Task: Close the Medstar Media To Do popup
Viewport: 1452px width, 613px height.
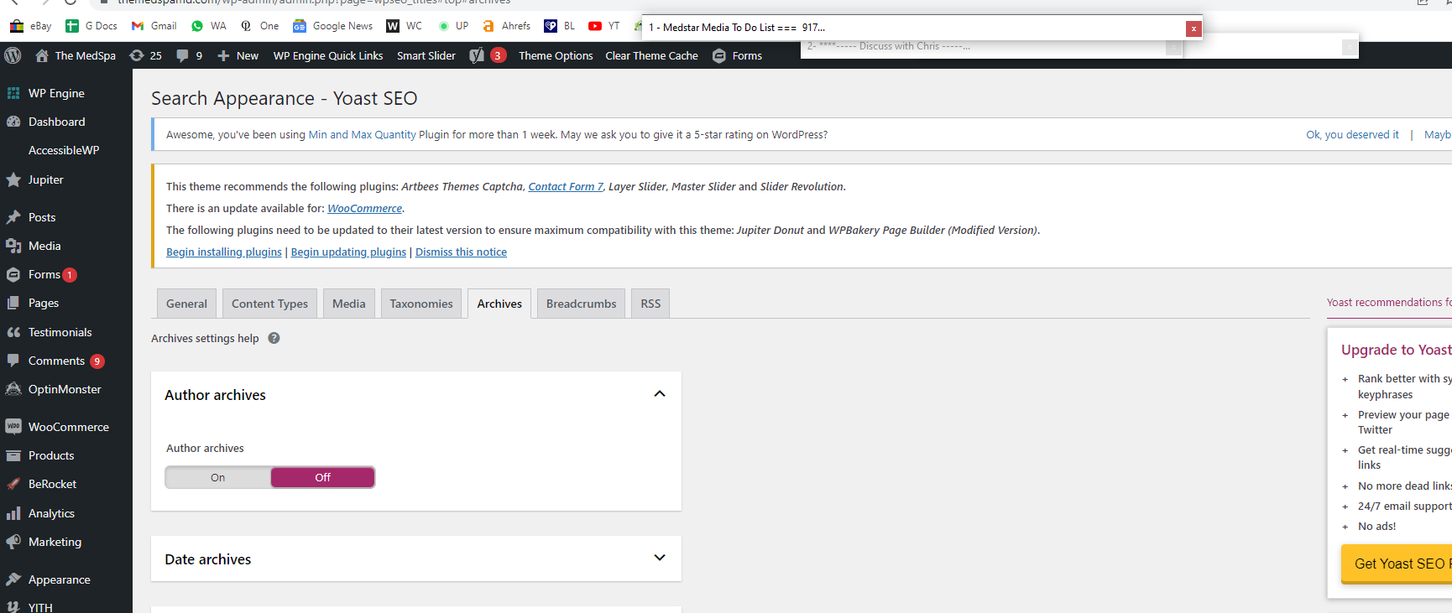Action: click(1193, 29)
